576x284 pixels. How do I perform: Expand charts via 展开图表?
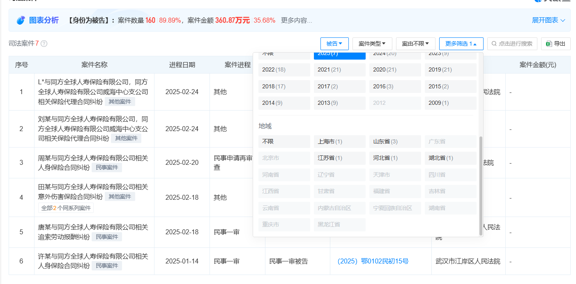pyautogui.click(x=548, y=20)
